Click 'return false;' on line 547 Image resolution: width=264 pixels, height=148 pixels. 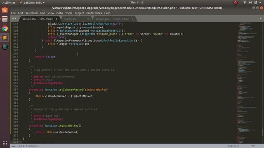(45, 57)
